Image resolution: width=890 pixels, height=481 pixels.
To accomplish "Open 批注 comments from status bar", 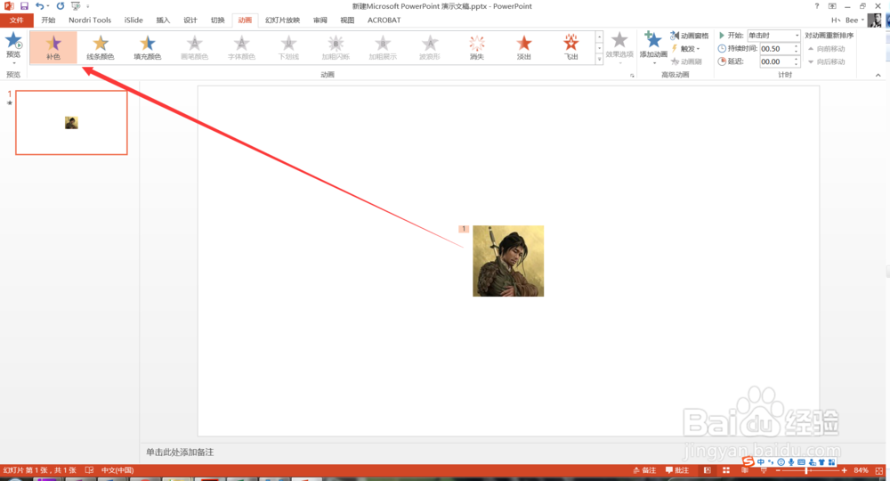I will pos(677,470).
